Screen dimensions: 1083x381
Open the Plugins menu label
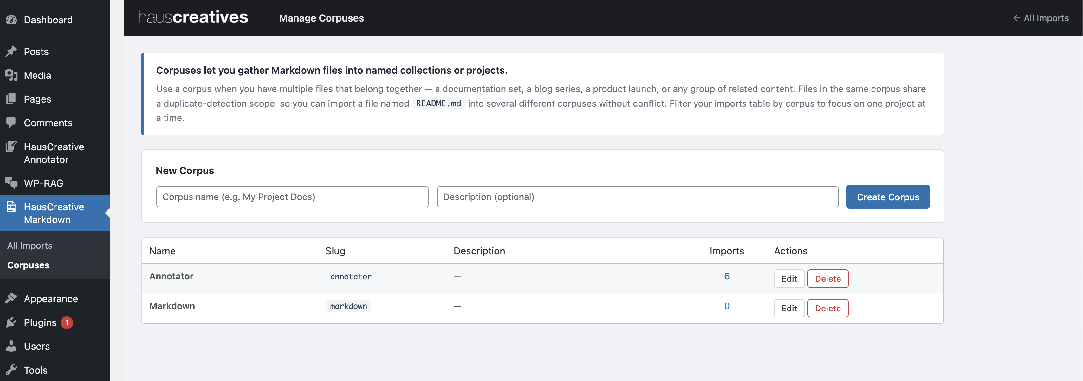40,322
